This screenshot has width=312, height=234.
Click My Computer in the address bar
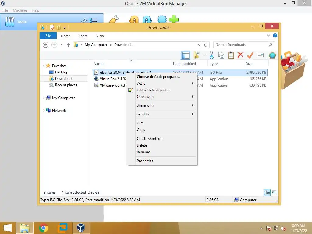point(96,45)
